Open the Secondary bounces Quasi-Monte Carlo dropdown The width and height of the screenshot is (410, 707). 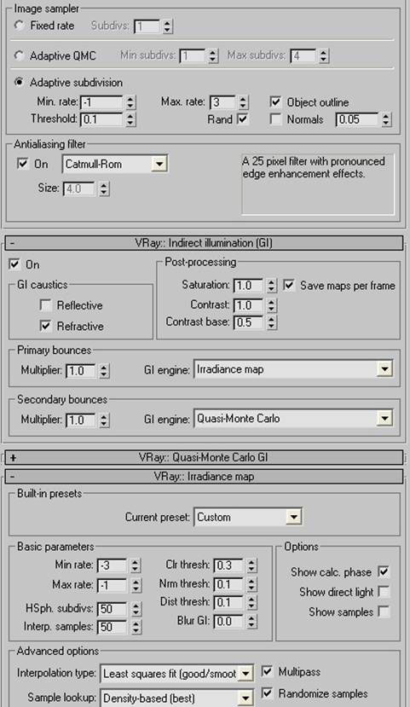pos(293,419)
